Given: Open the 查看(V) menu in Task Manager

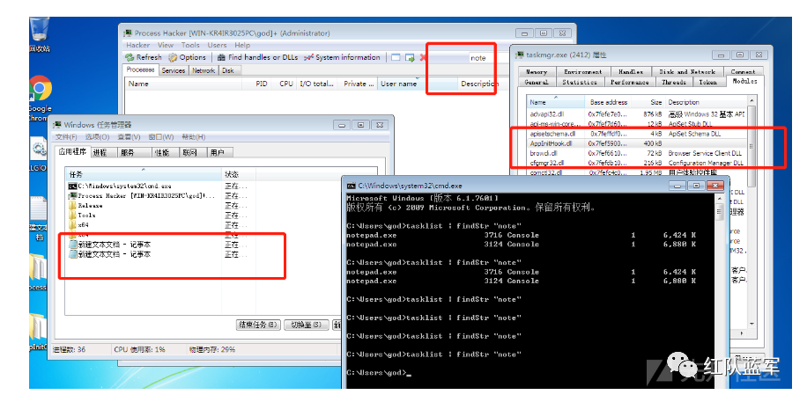Looking at the screenshot, I should tap(129, 137).
